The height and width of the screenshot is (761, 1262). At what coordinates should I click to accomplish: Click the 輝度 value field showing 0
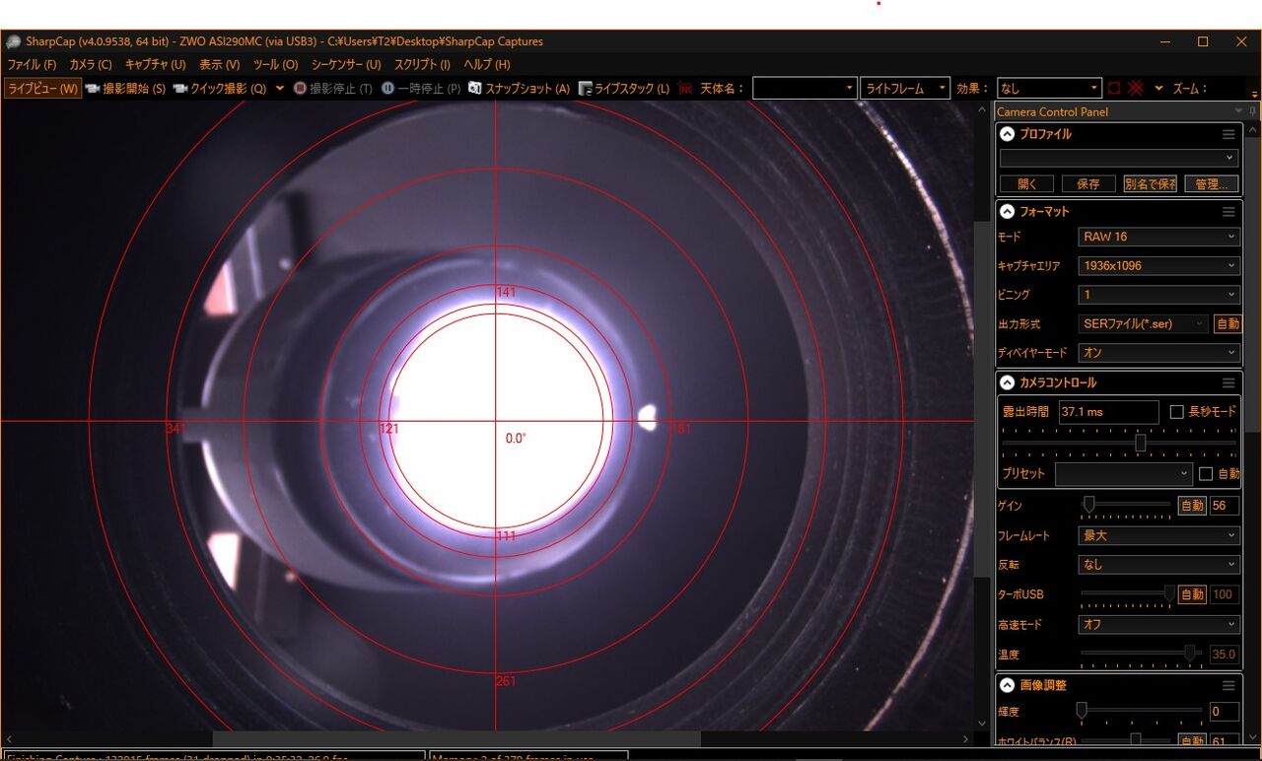(x=1224, y=712)
